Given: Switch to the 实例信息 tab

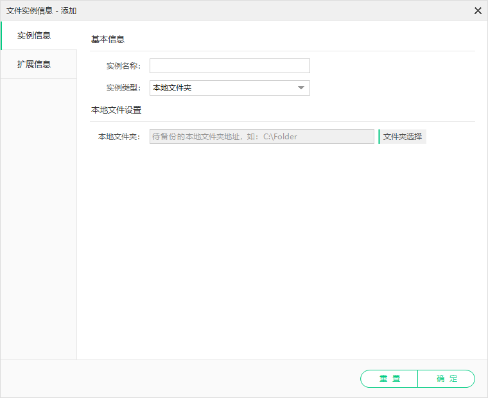Looking at the screenshot, I should coord(39,35).
